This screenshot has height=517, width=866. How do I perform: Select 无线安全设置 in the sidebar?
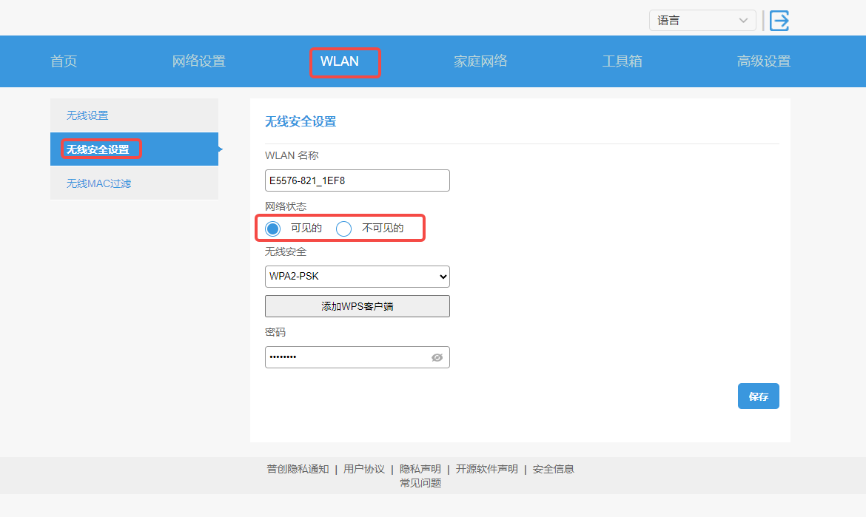click(98, 149)
